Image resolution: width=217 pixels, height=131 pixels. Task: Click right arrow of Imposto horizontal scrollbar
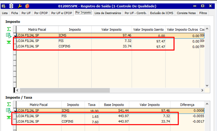202,90
